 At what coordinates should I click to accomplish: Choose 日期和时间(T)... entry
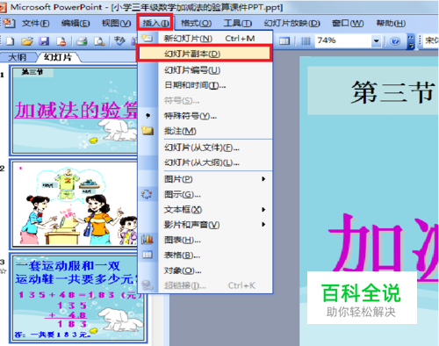(x=205, y=85)
